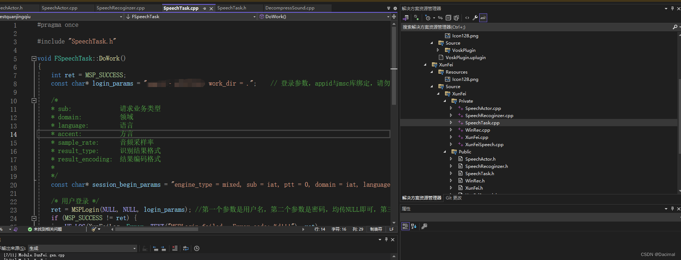The image size is (681, 260).
Task: Click the clock timestamp icon in Output
Action: 197,248
